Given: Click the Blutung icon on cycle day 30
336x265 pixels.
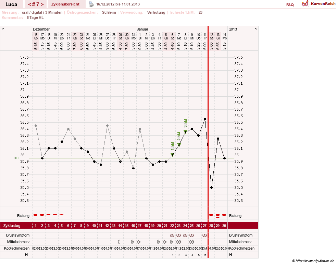Looking at the screenshot, I should click(x=224, y=215).
